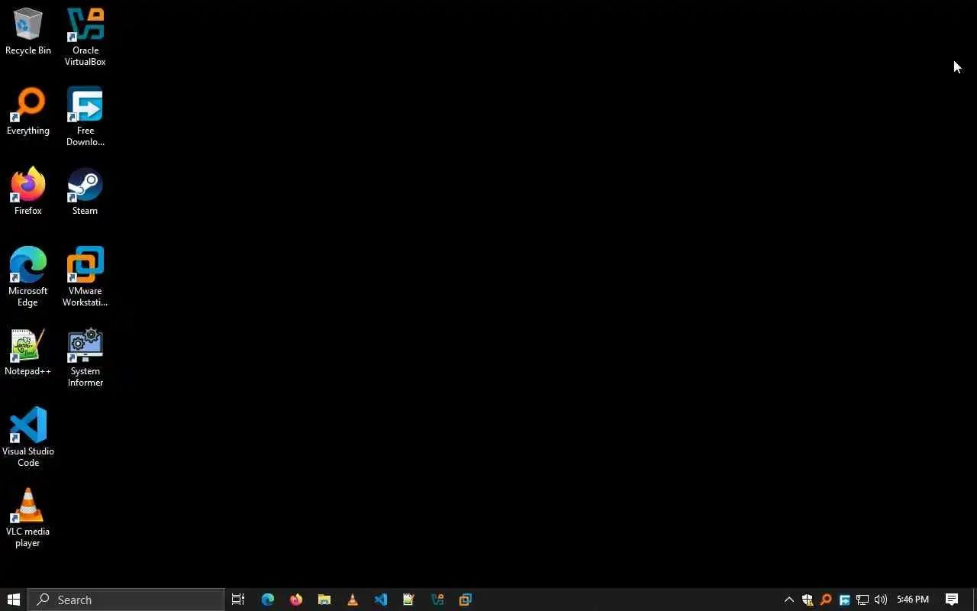Open the Everything tray icon
The image size is (977, 611).
click(826, 600)
